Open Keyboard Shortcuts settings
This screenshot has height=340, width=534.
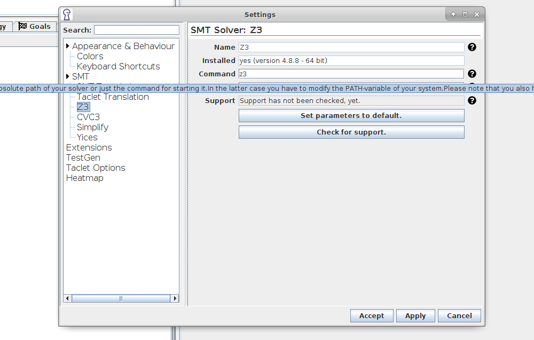coord(118,67)
